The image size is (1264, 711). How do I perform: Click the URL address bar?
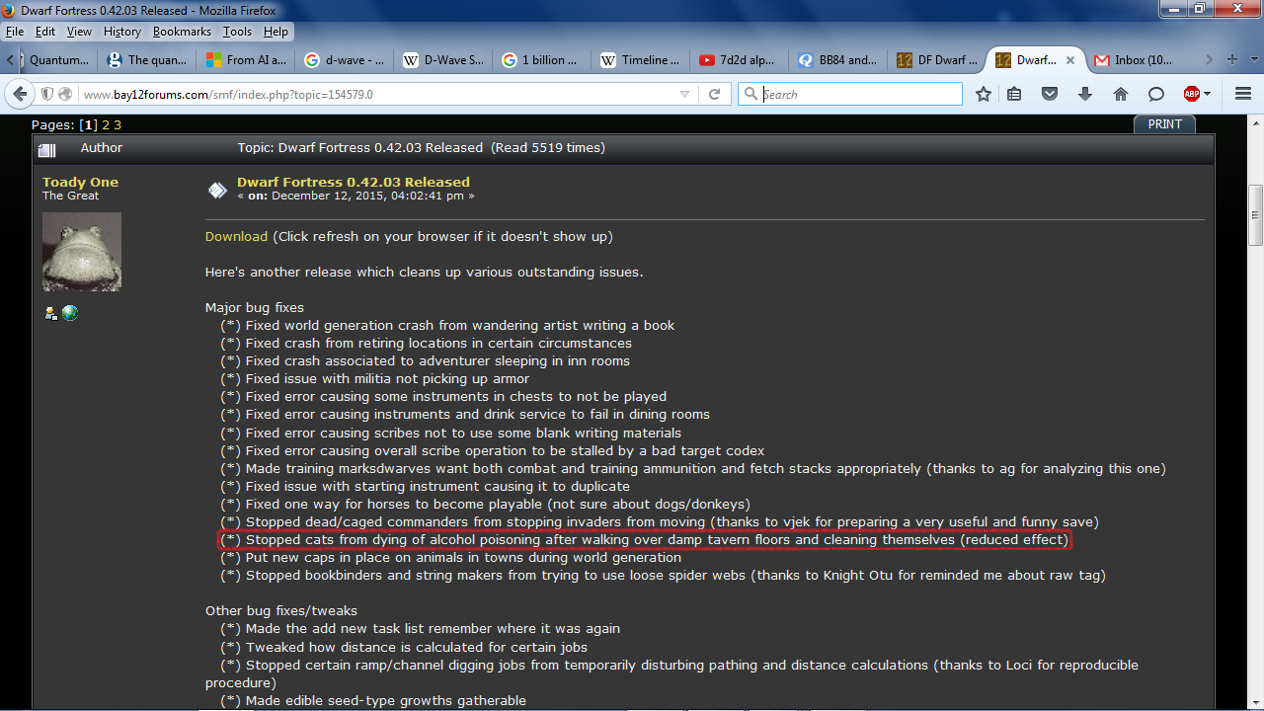pyautogui.click(x=375, y=94)
